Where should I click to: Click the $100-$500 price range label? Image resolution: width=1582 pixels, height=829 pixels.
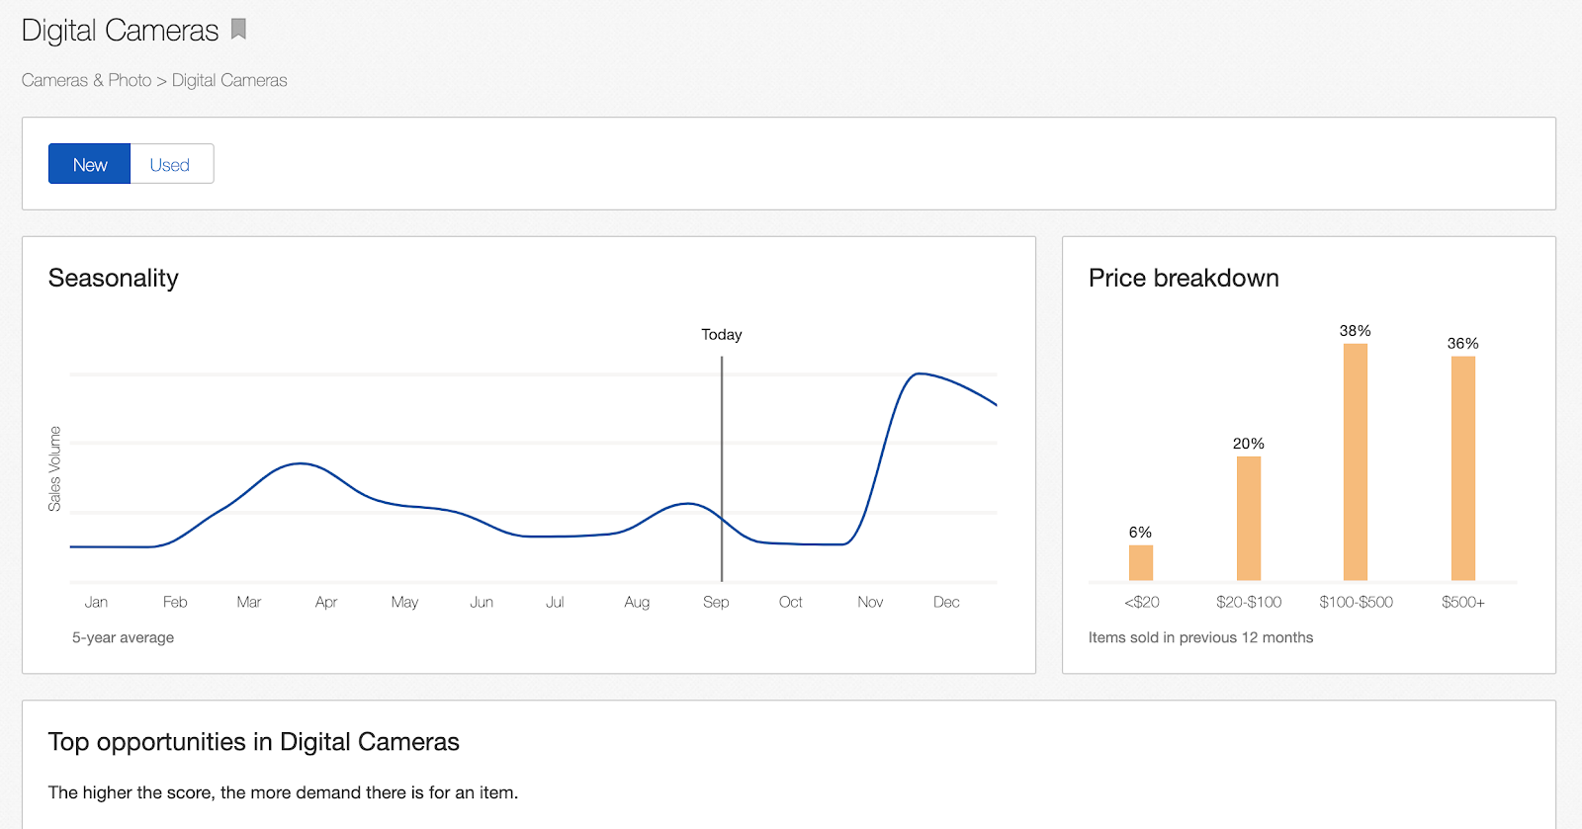pyautogui.click(x=1356, y=602)
